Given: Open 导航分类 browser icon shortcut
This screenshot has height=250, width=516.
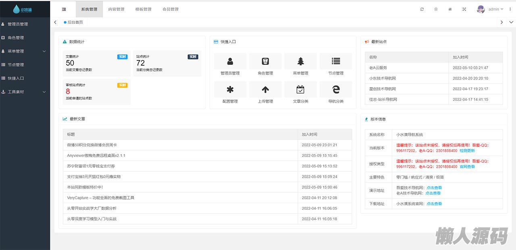Looking at the screenshot, I should pos(336,90).
